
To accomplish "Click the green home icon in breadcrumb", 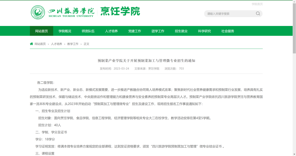I will click(32, 44).
